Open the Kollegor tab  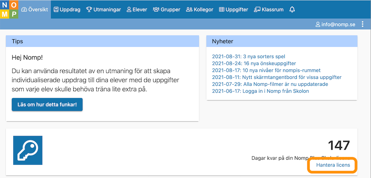(x=200, y=10)
